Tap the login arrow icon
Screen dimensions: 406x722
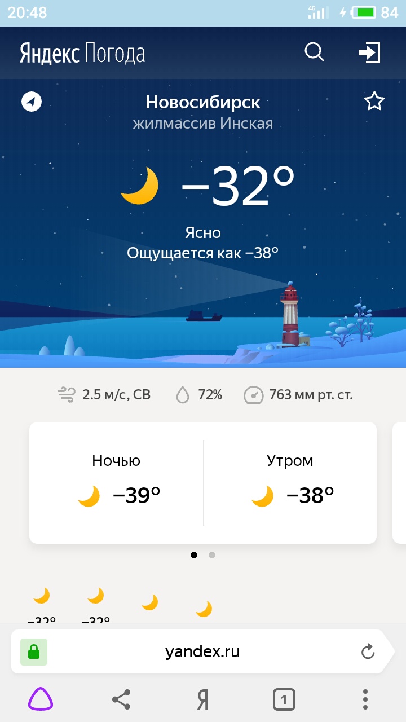pos(369,52)
